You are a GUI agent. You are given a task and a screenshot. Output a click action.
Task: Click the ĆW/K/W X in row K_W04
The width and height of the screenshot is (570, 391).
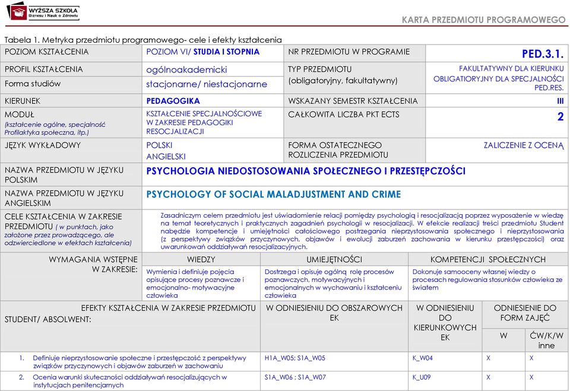[531, 358]
